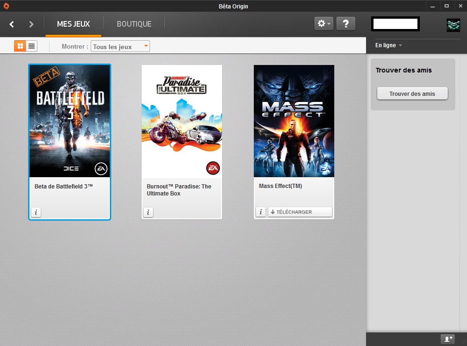Select the Burnout Paradise cover art
This screenshot has width=467, height=346.
click(182, 121)
